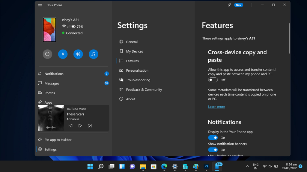Screen dimensions: 307x172
Task: Open Messages in the sidebar
Action: click(x=73, y=83)
